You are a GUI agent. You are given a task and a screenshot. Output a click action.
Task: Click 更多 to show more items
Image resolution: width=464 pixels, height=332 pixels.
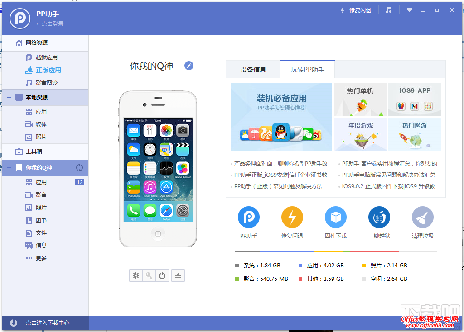click(41, 258)
